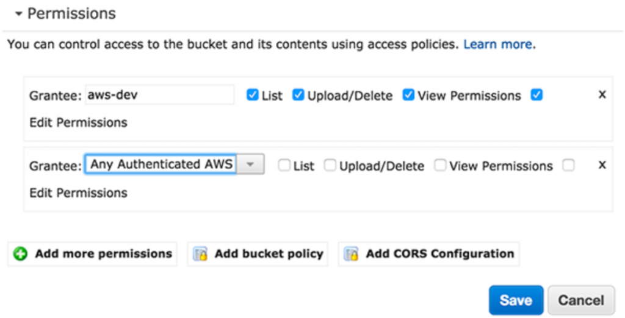Open the Any Authenticated AWS grantee dropdown arrow

[x=250, y=164]
